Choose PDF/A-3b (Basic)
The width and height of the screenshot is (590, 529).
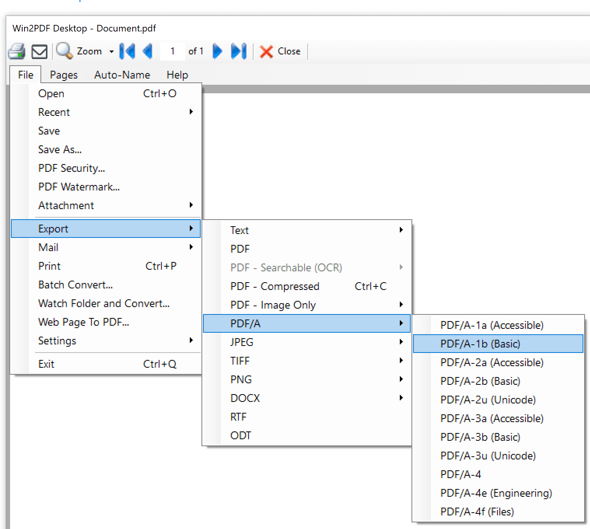498,437
